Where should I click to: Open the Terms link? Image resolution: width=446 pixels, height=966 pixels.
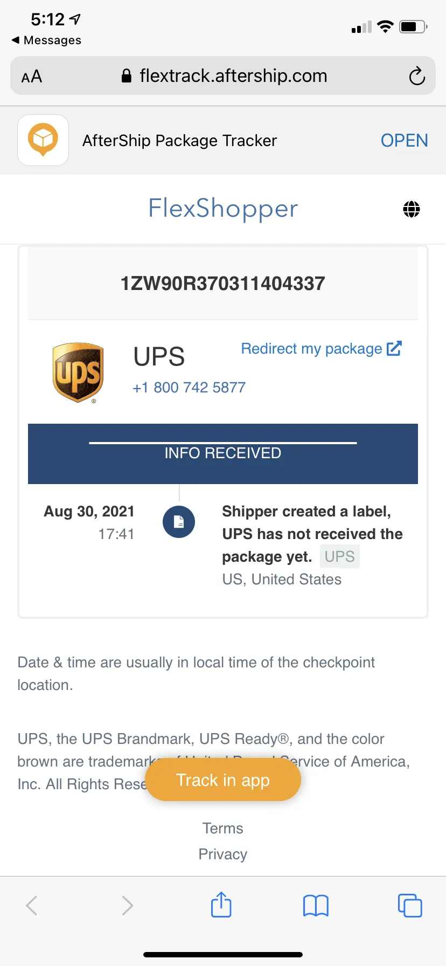point(223,828)
